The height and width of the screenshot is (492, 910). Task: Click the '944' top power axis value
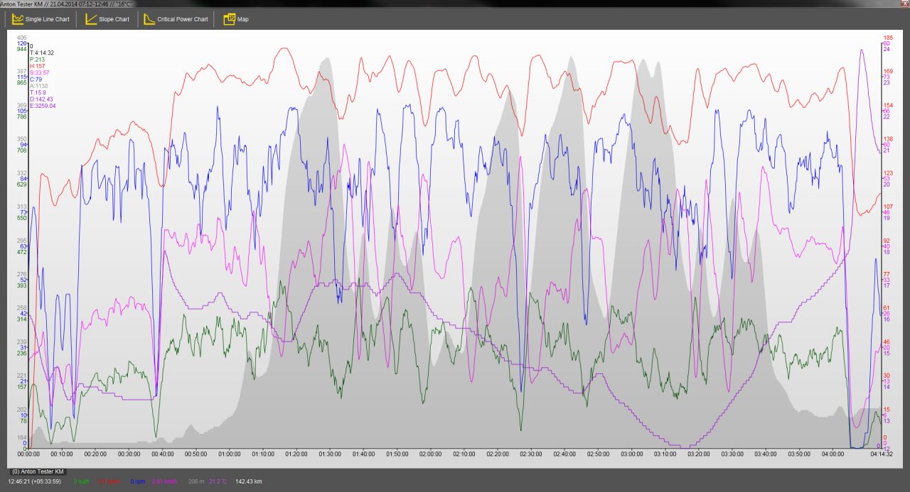point(22,49)
